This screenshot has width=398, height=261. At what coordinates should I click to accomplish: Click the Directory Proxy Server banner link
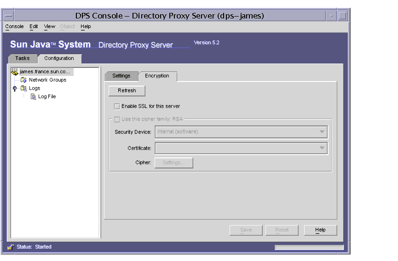[x=136, y=45]
